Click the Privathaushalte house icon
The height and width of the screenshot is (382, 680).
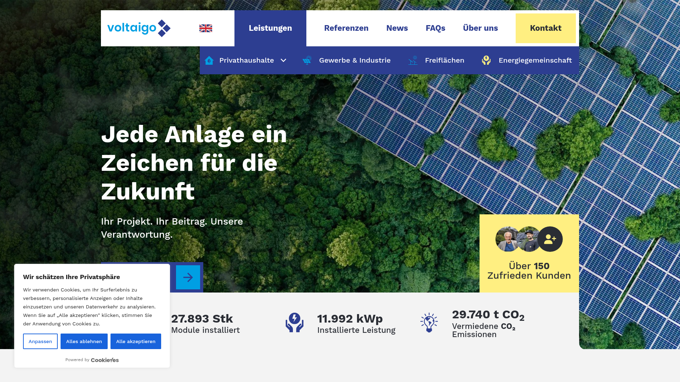[x=209, y=60]
